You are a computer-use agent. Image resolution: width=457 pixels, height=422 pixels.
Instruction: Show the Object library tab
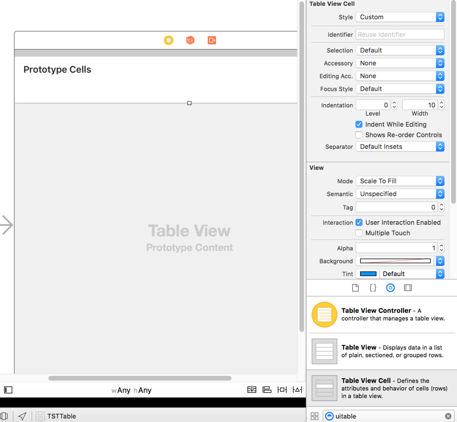(390, 288)
